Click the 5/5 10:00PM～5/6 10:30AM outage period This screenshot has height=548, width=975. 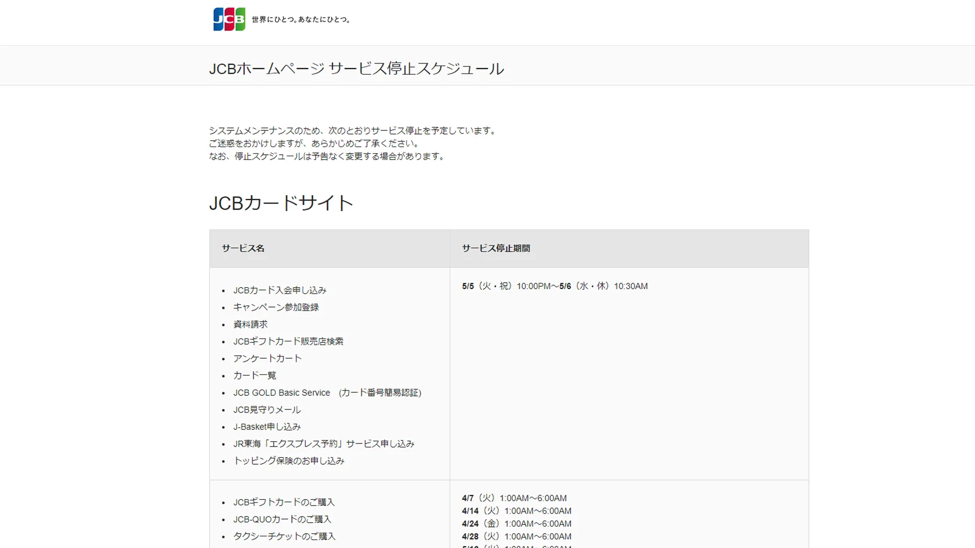point(555,286)
